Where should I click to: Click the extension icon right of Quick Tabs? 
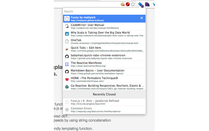[147, 4]
